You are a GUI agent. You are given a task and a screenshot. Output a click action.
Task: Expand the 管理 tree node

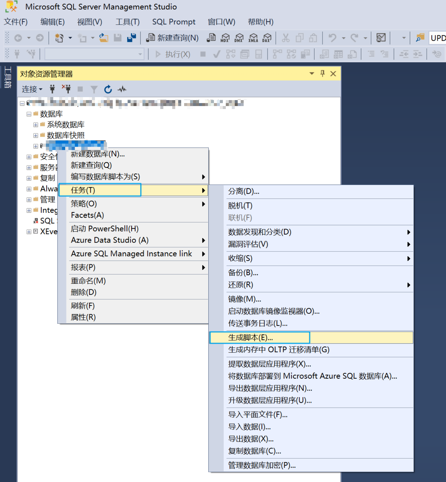(x=29, y=200)
